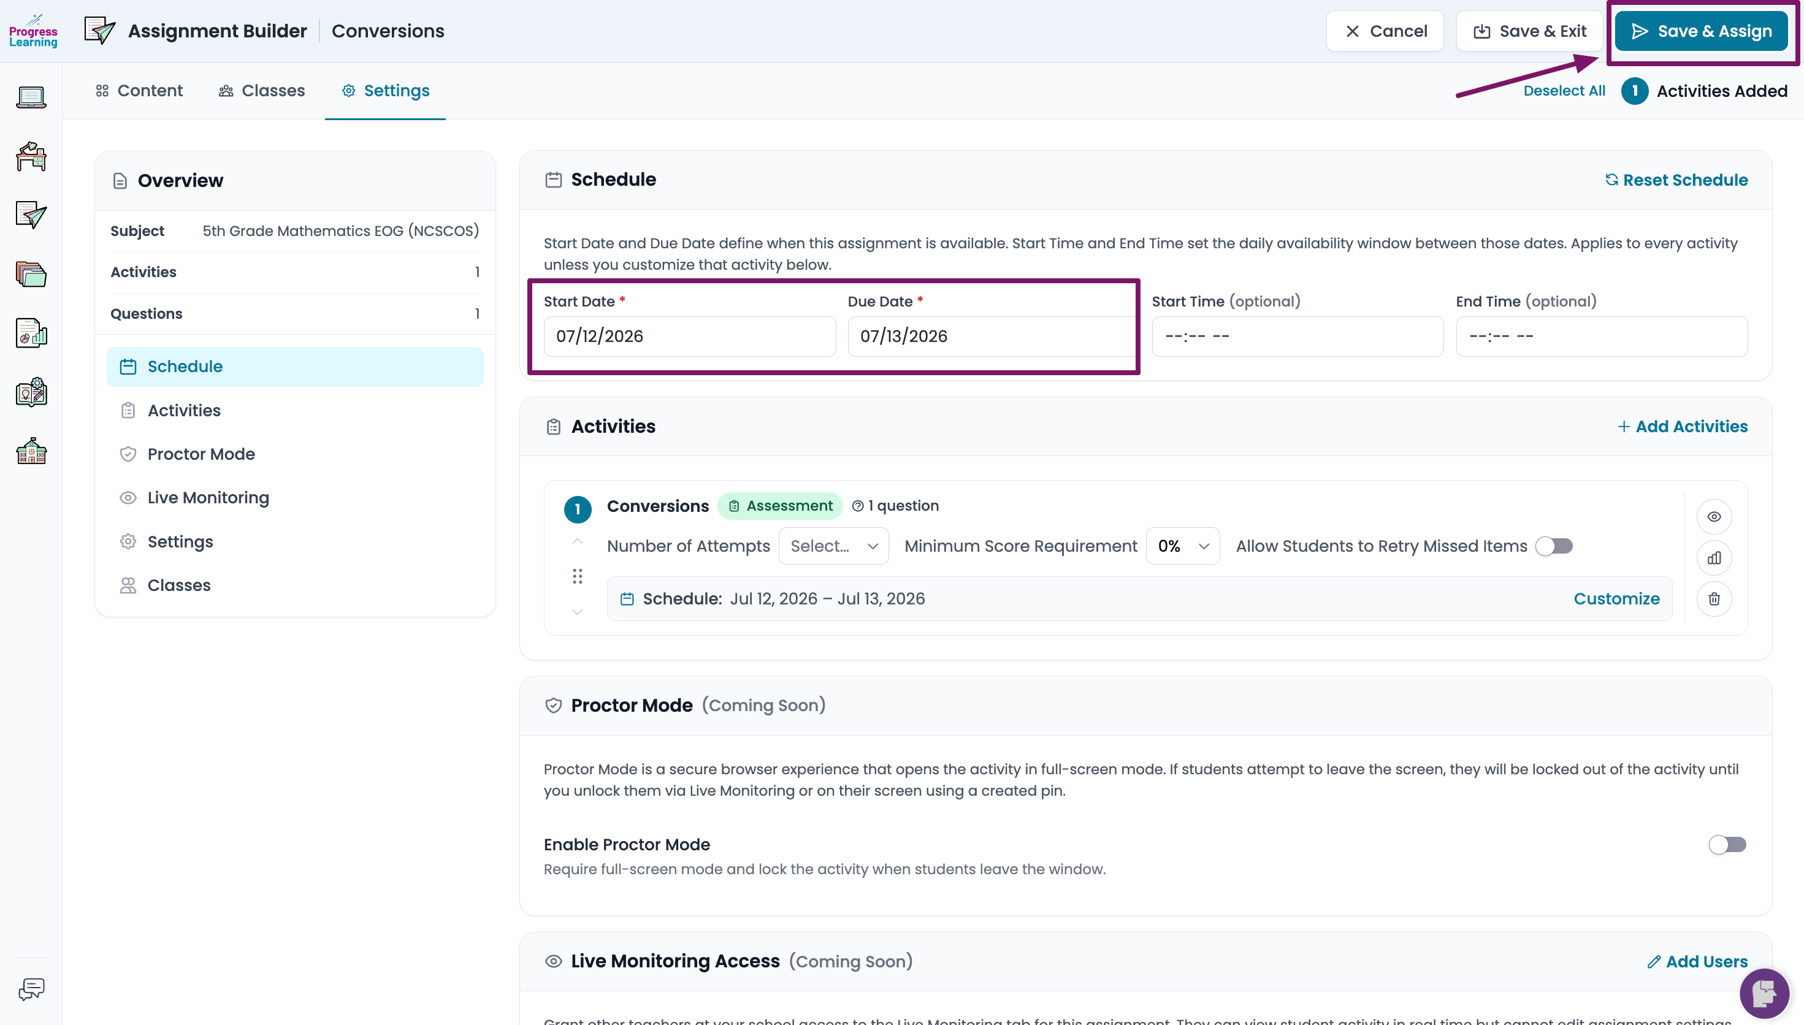
Task: Open the paper plane assignments sidebar icon
Action: [31, 215]
